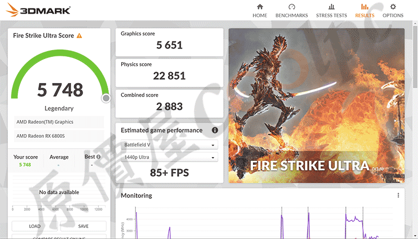Click the large 5 748 score
The image size is (418, 239).
tap(60, 90)
